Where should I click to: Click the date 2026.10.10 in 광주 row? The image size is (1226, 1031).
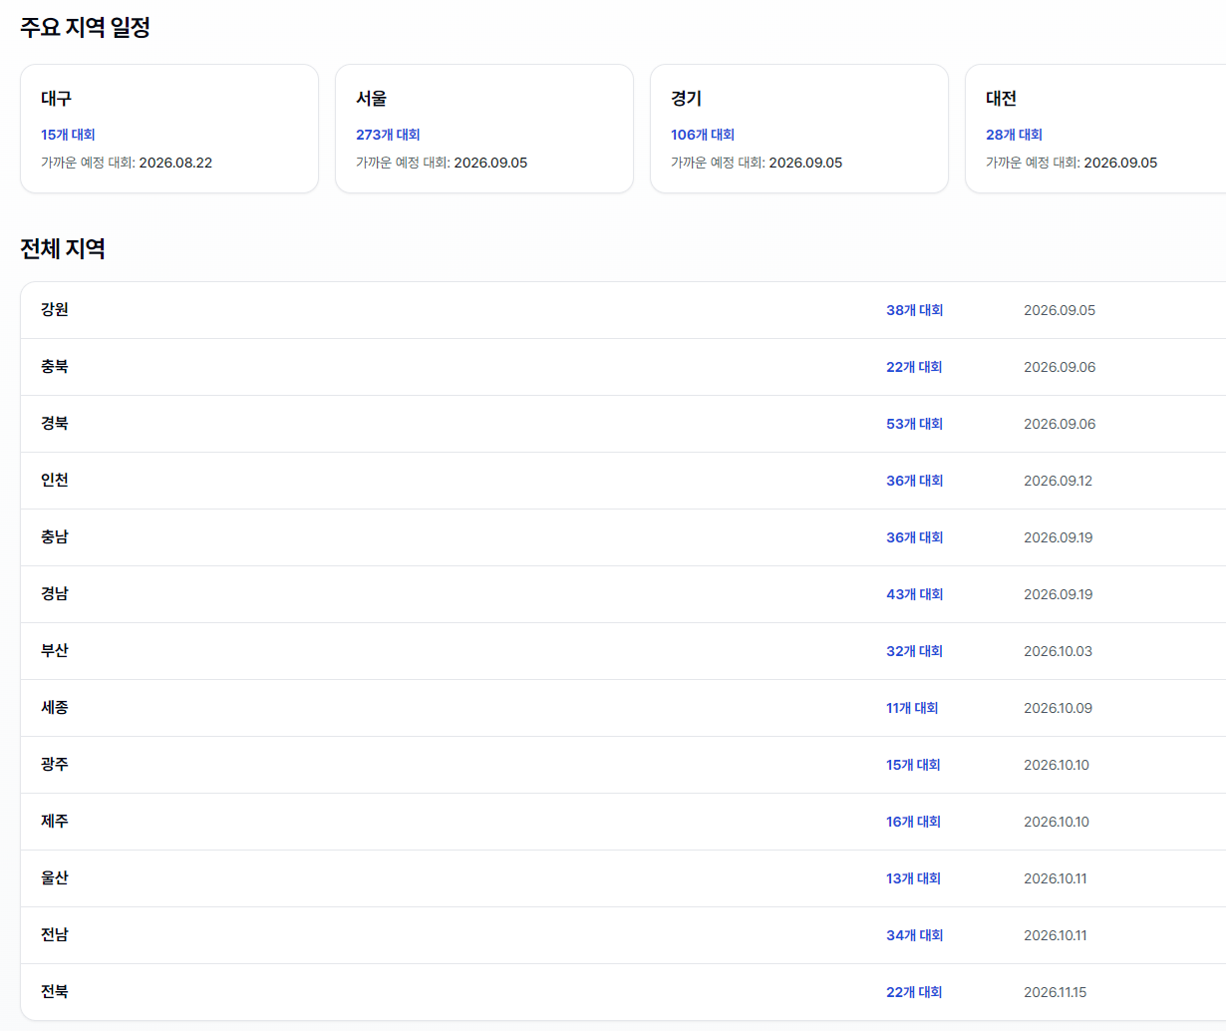click(1057, 765)
